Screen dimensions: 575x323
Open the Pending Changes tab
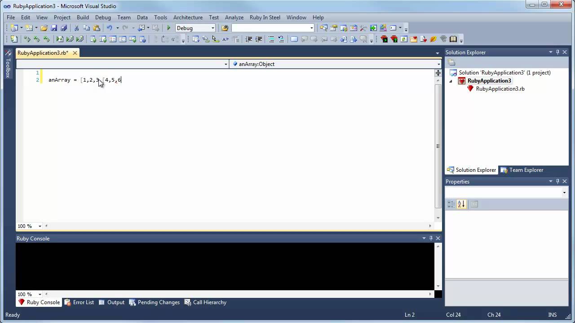[154, 302]
